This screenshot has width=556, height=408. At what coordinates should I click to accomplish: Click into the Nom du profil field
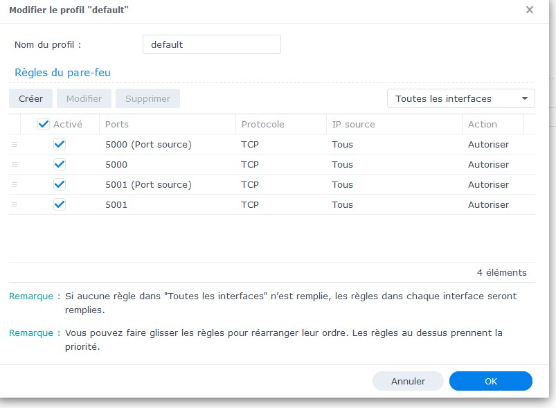pos(211,44)
